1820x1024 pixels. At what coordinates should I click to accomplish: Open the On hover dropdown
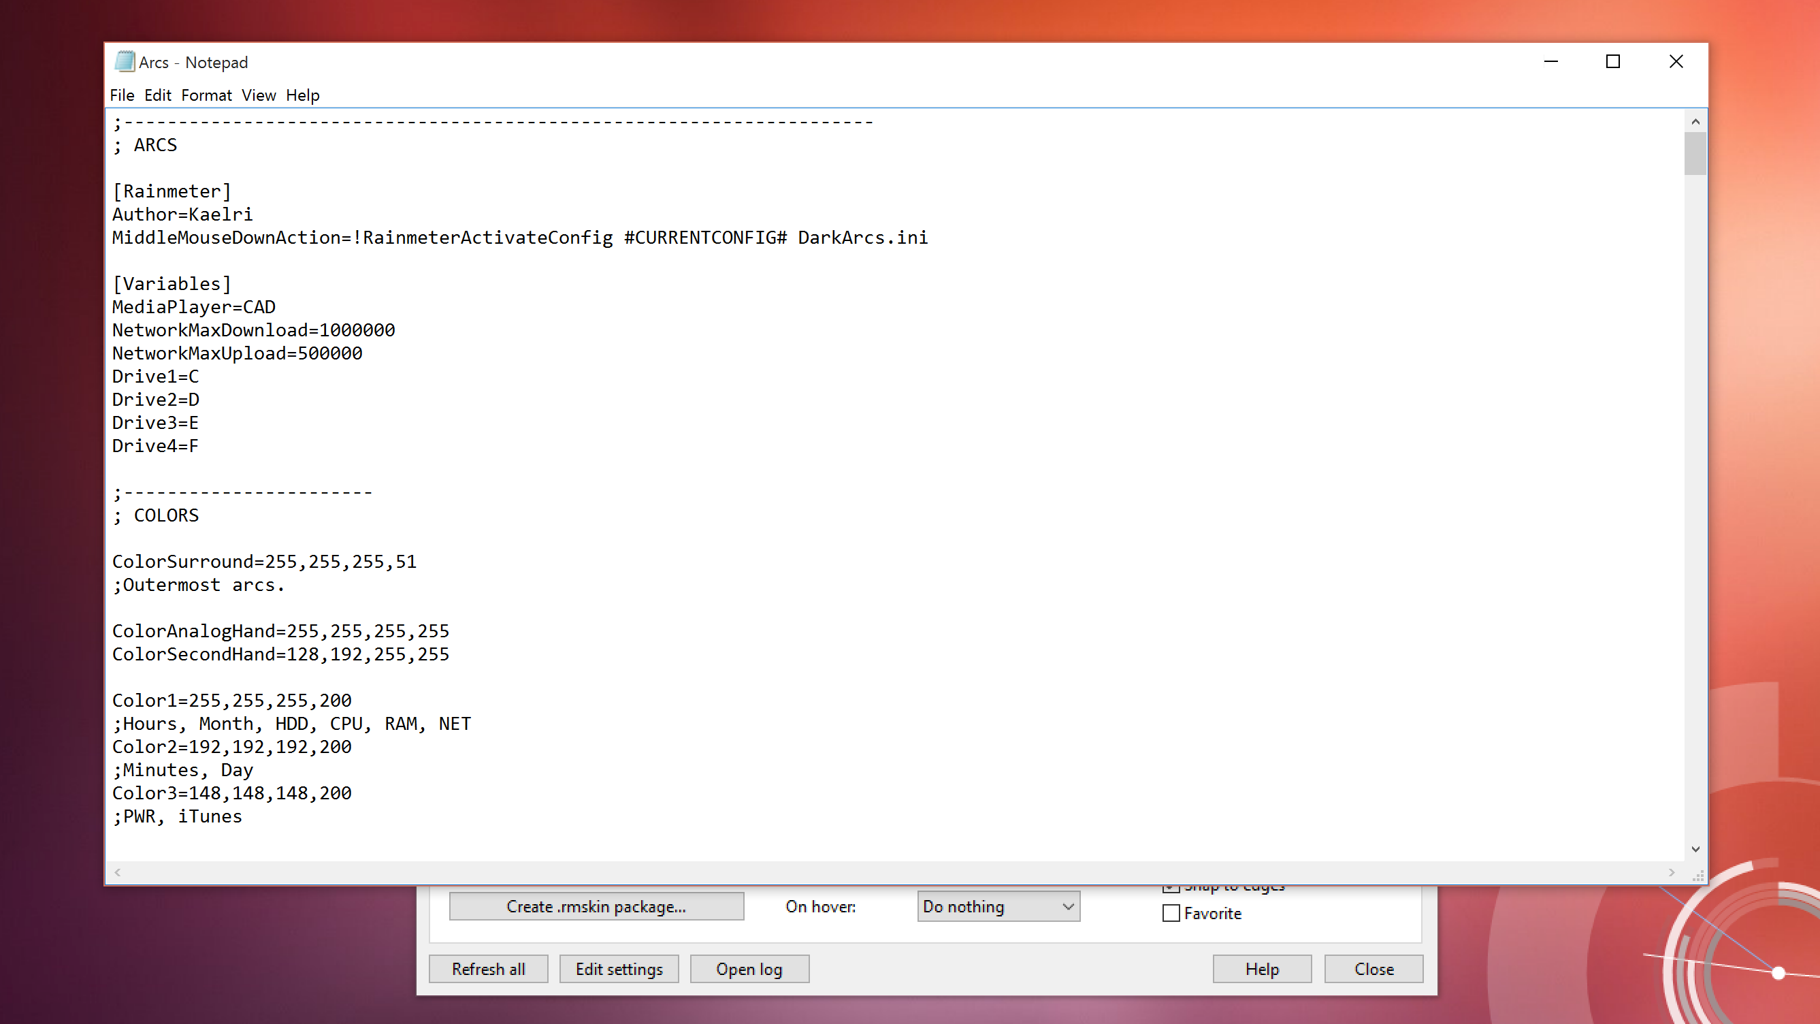click(998, 906)
